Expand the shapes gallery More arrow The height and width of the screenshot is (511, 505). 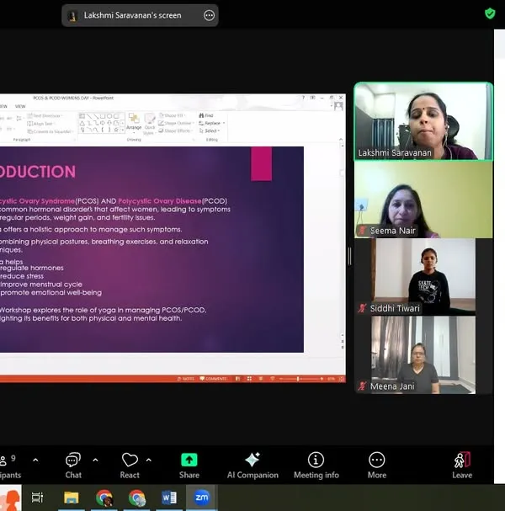pos(123,130)
